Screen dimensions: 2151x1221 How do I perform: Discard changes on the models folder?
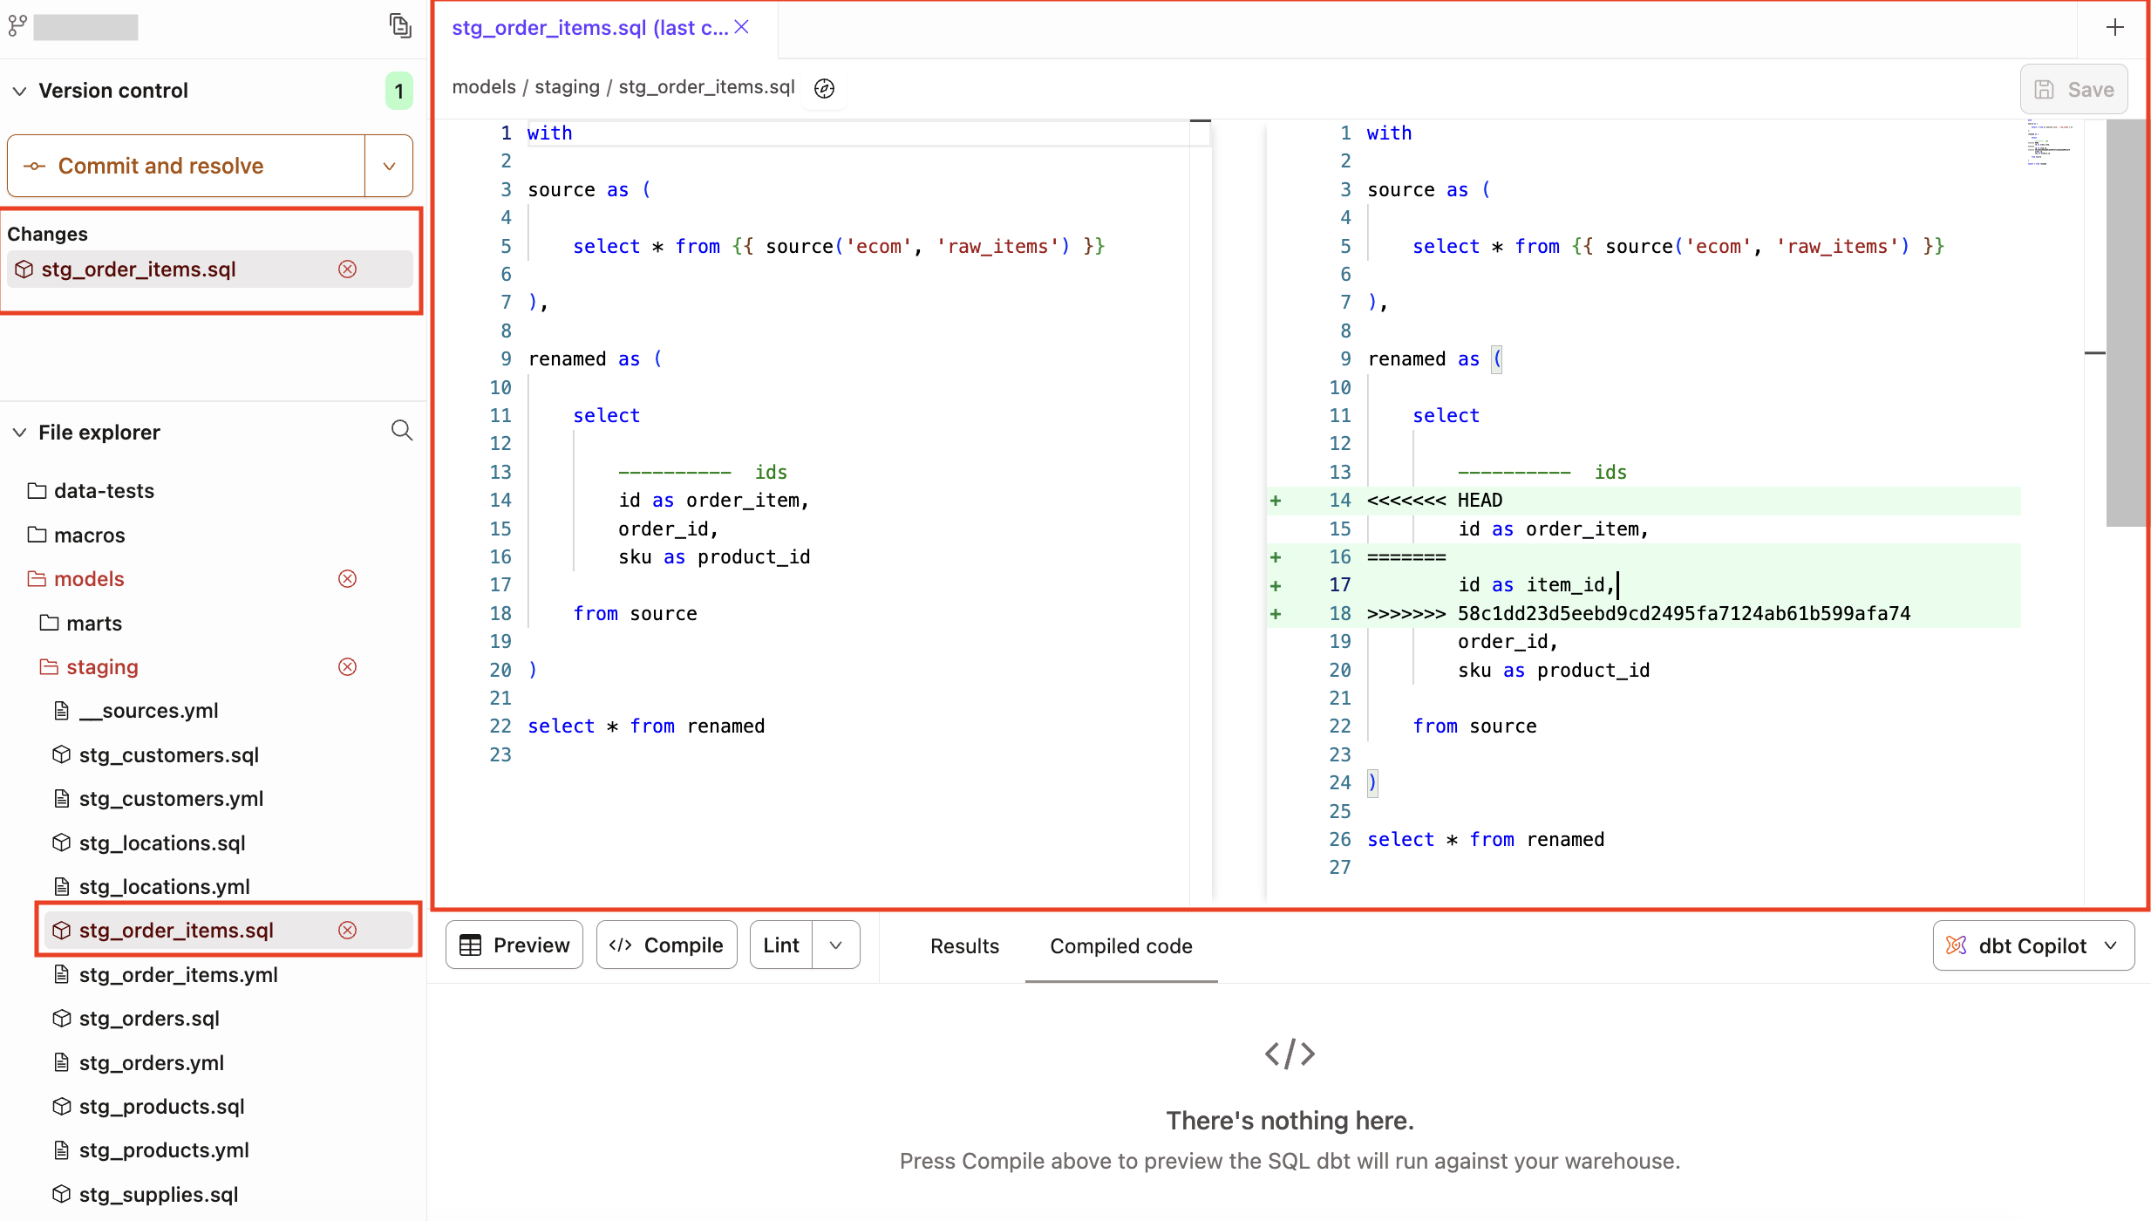pyautogui.click(x=347, y=578)
